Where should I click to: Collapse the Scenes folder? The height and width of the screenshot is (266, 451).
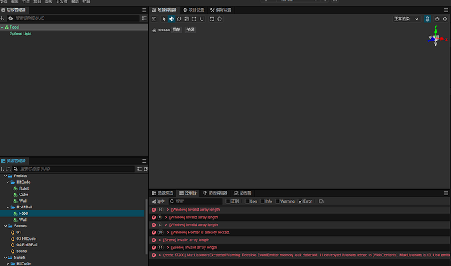pyautogui.click(x=5, y=226)
